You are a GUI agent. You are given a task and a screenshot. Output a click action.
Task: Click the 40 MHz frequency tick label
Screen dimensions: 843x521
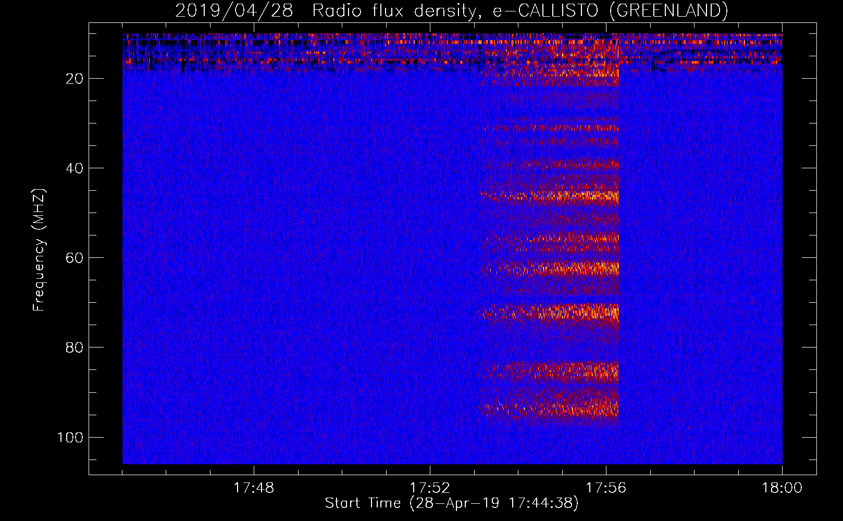(75, 168)
